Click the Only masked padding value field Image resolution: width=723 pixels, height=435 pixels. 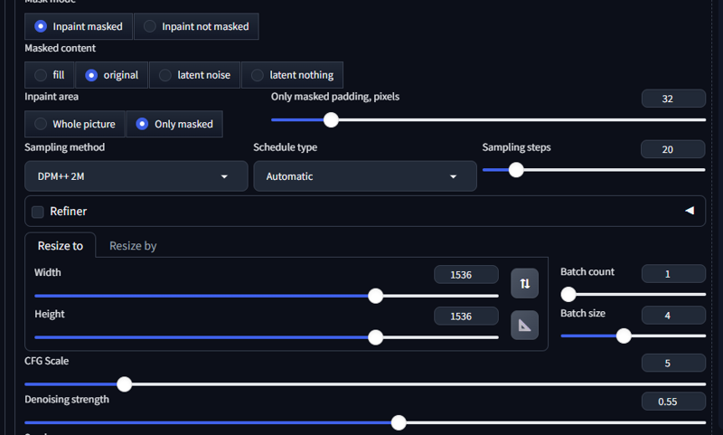pyautogui.click(x=672, y=99)
